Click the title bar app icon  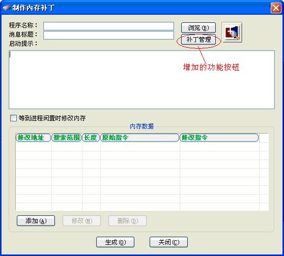click(x=7, y=8)
